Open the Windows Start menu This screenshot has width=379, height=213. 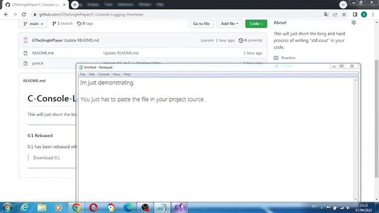pyautogui.click(x=7, y=208)
